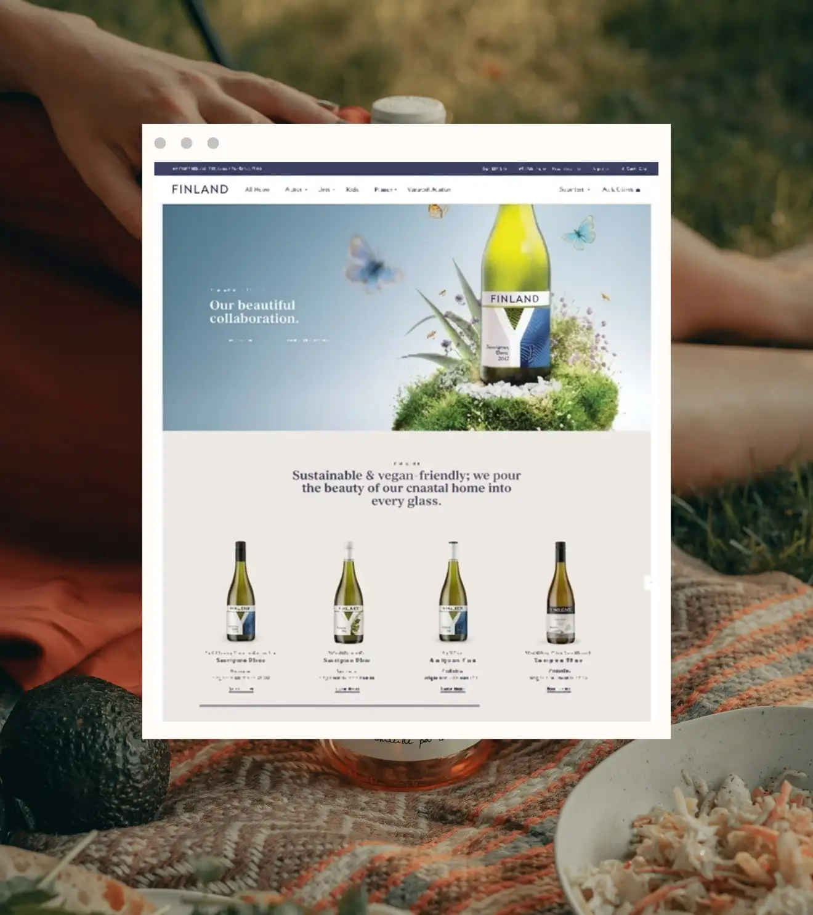Open the product bottle with the dark grey label
813x915 pixels.
click(x=560, y=592)
